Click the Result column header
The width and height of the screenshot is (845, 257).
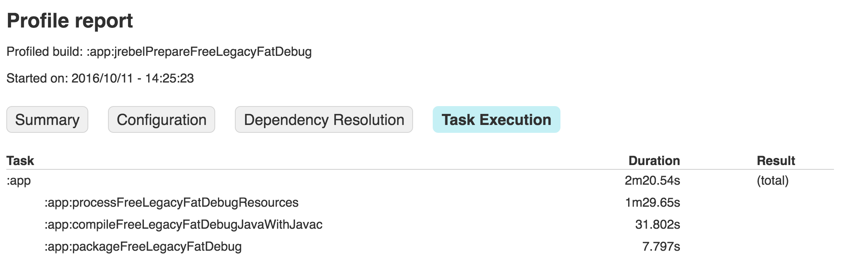(776, 160)
